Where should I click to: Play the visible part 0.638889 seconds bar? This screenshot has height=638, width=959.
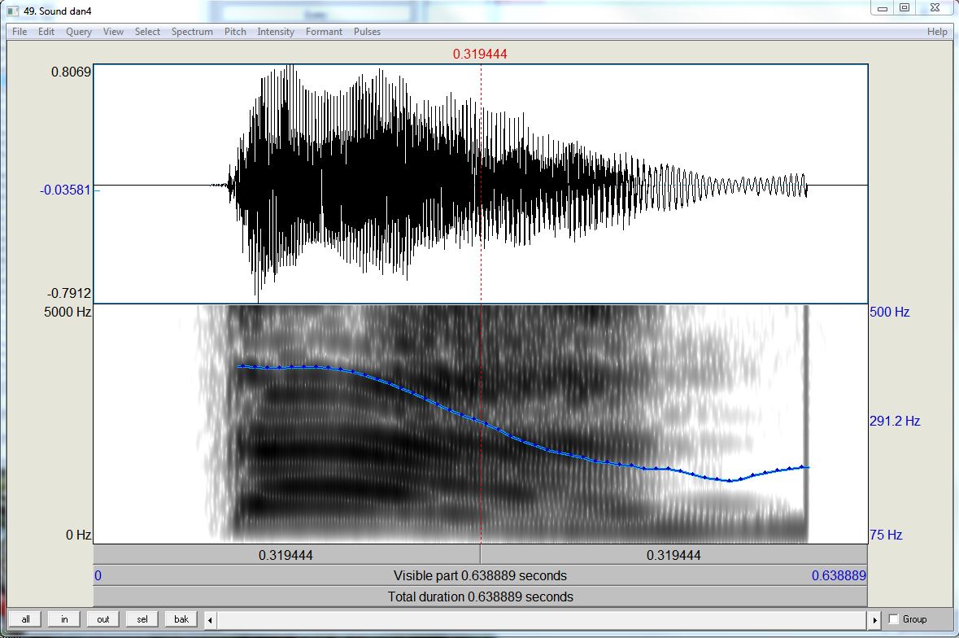pyautogui.click(x=480, y=575)
